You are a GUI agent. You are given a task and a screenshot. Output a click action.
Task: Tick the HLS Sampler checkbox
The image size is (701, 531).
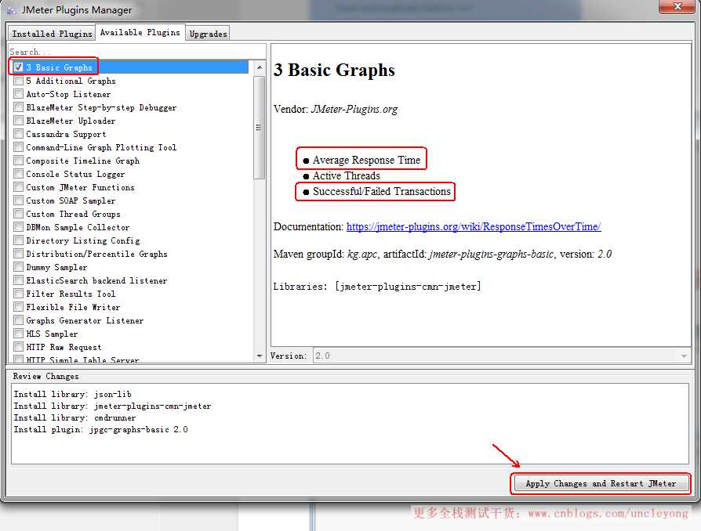click(x=18, y=334)
